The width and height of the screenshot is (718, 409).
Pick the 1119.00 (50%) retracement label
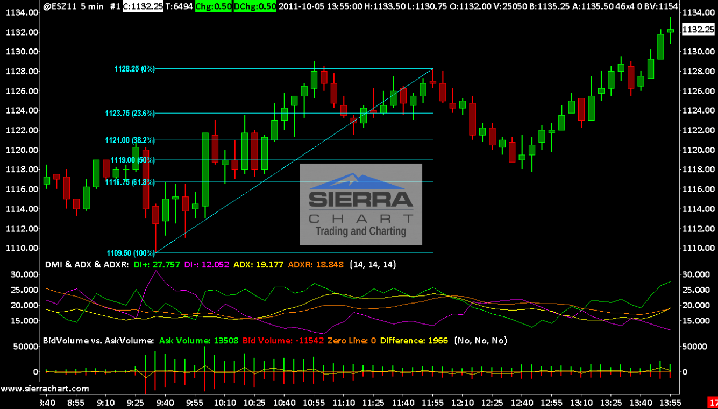pos(133,160)
